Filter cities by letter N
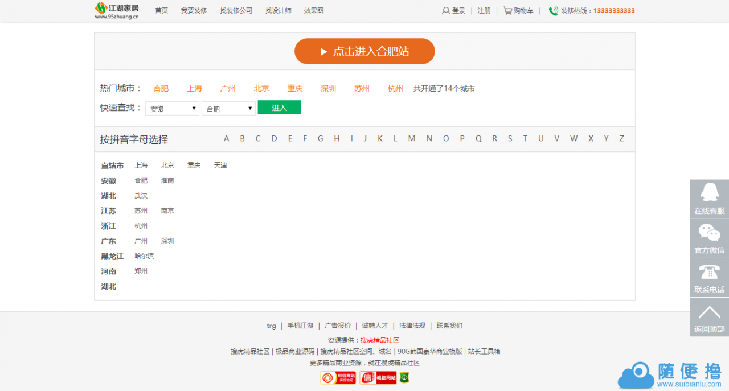 point(429,138)
